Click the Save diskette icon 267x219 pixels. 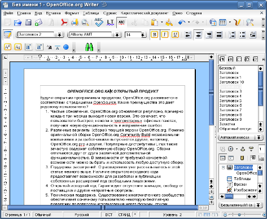[28, 23]
